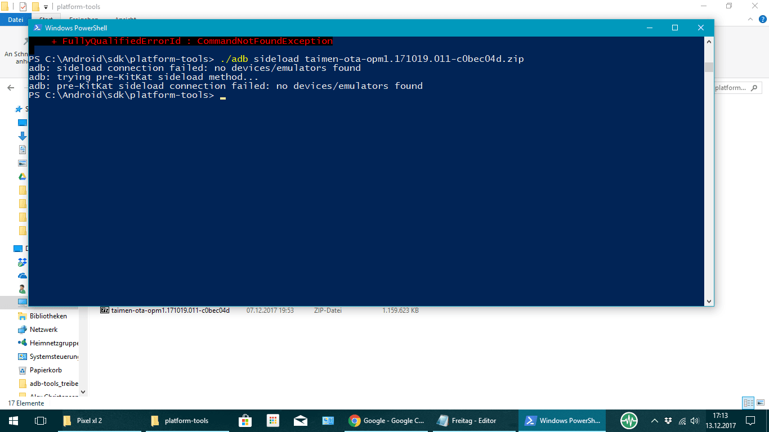Click the Windows PowerShell taskbar button
The image size is (769, 432).
[562, 420]
